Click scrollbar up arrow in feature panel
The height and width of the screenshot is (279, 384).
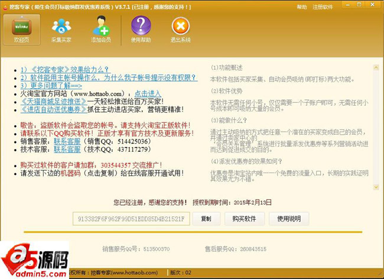(376, 67)
